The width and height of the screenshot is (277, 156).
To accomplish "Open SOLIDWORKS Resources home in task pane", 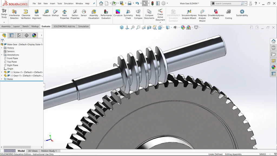I will pos(273,41).
